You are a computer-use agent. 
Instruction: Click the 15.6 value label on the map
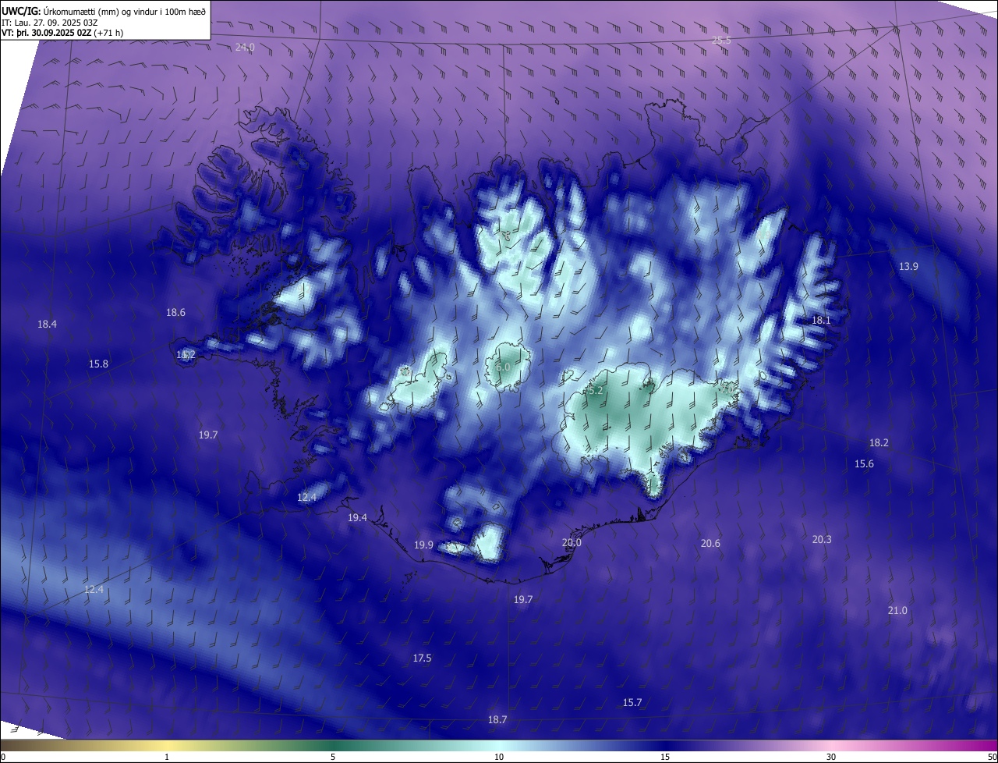864,464
